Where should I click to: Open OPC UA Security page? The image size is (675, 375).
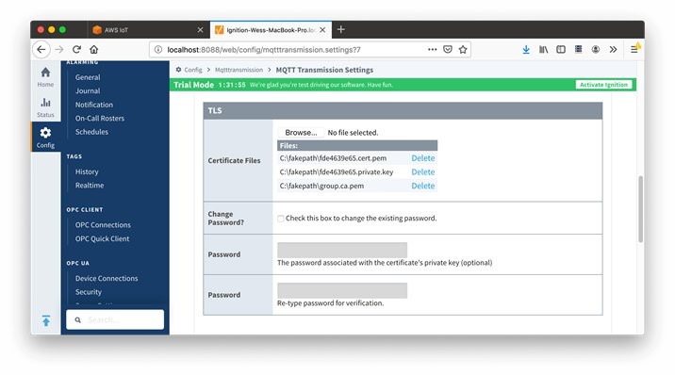[89, 292]
